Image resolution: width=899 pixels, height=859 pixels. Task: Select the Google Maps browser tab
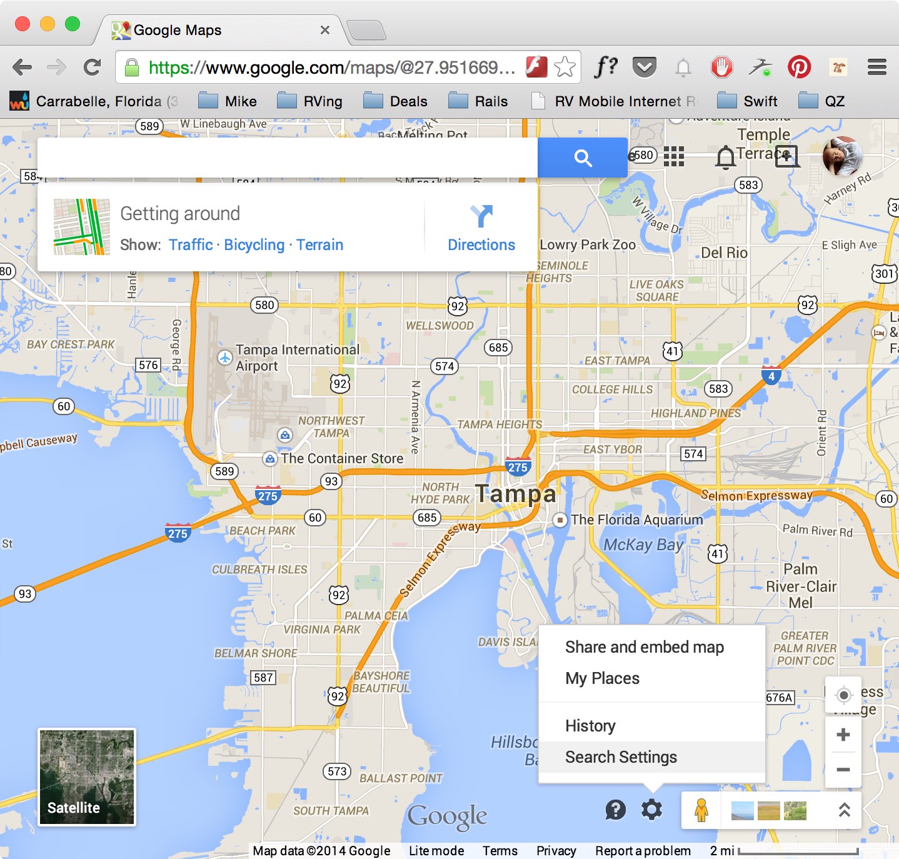pyautogui.click(x=220, y=30)
